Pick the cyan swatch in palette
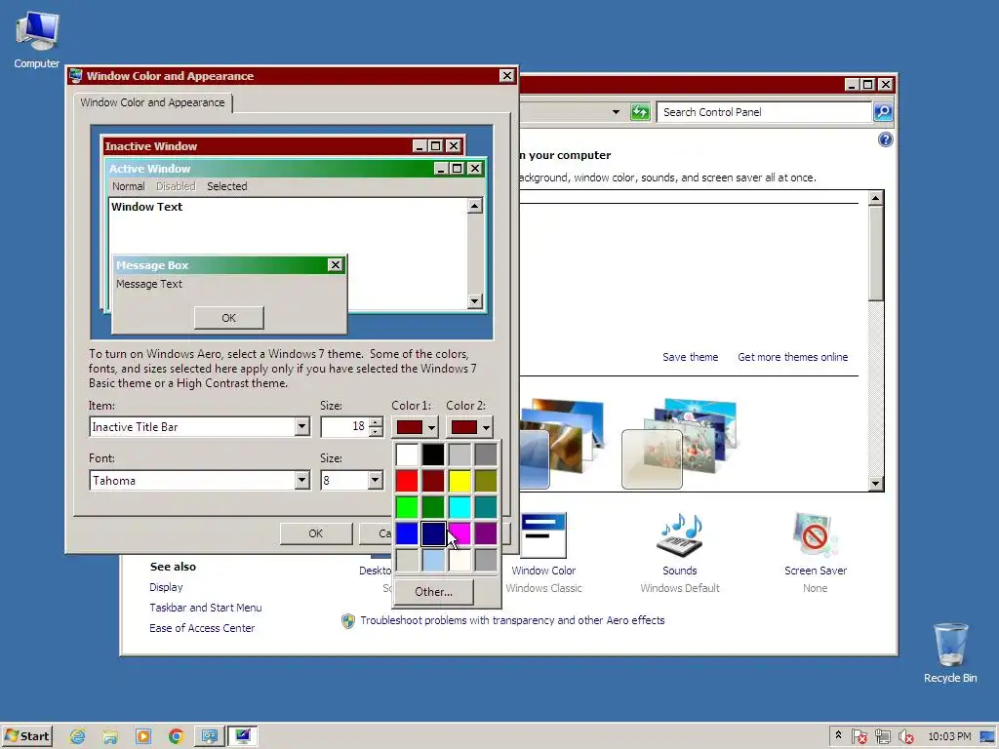This screenshot has width=999, height=749. point(460,507)
